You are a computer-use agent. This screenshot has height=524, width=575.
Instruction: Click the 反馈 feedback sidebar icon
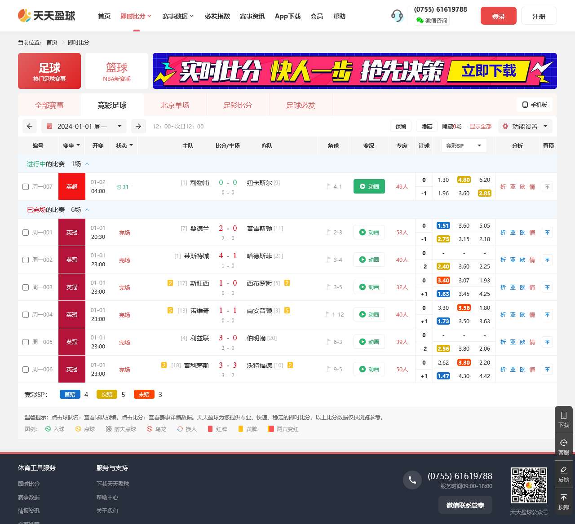[564, 474]
